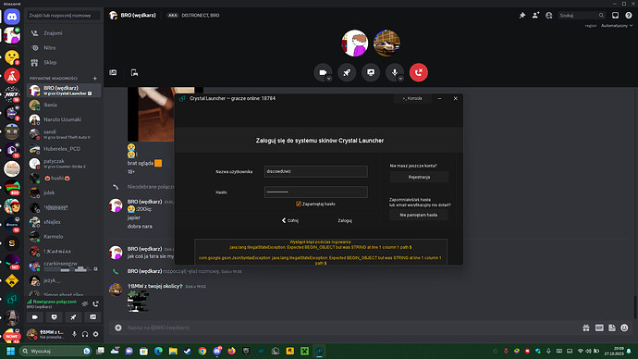The image size is (638, 359).
Task: Open camera options dropdown arrow
Action: coord(329,79)
